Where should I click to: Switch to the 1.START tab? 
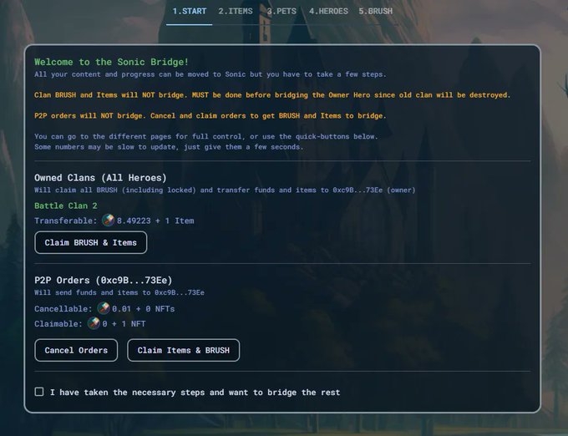click(189, 11)
